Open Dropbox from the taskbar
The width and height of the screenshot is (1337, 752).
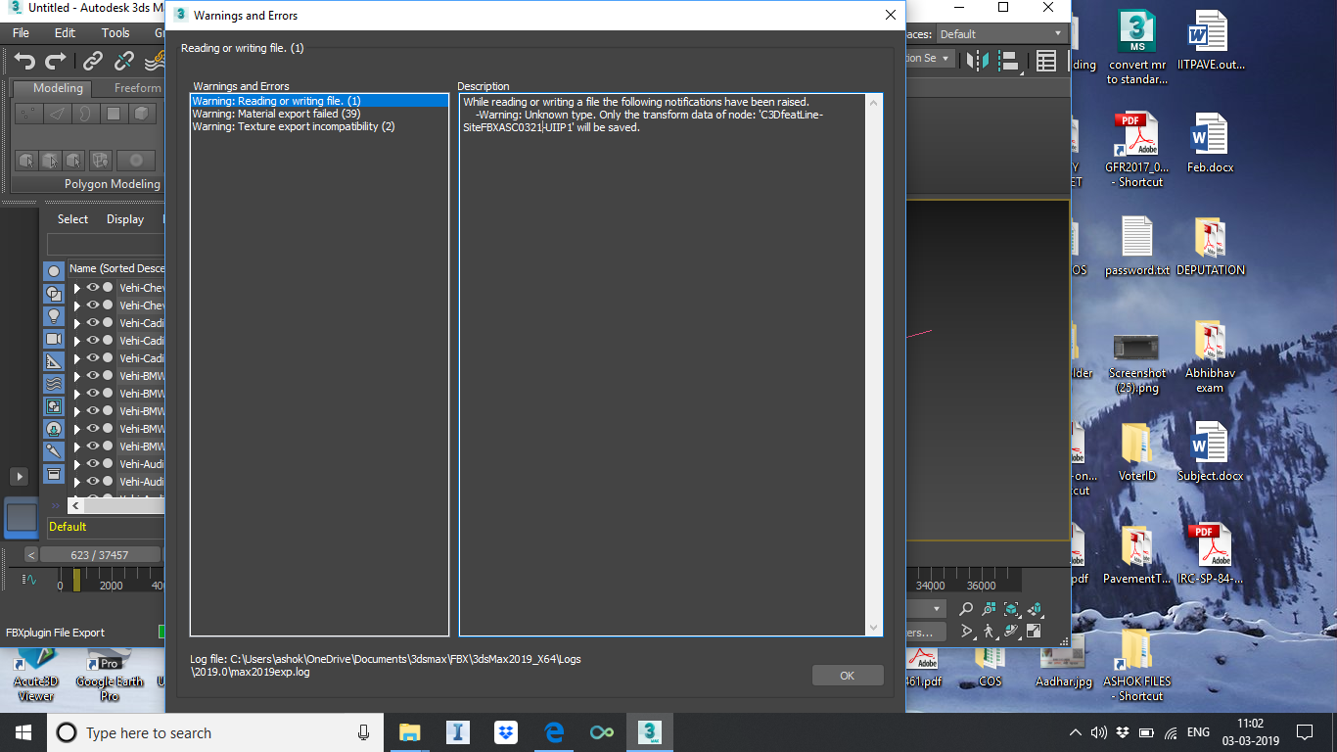point(505,732)
